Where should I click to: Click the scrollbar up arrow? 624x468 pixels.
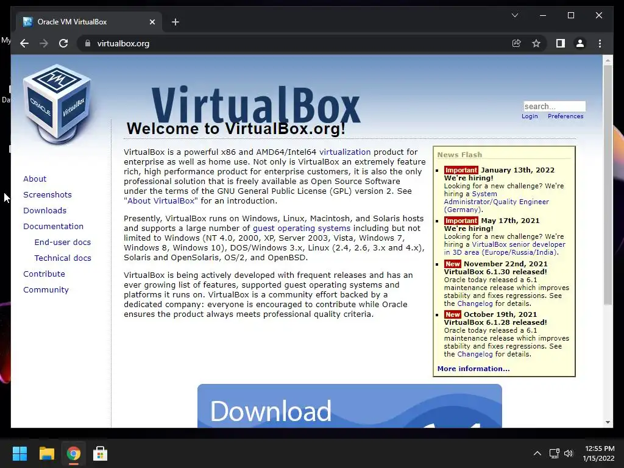pos(608,60)
